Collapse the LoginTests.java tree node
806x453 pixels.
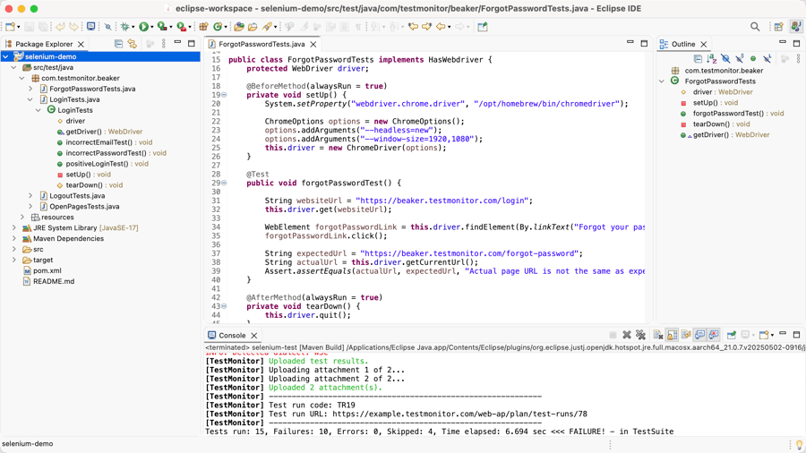click(x=30, y=99)
